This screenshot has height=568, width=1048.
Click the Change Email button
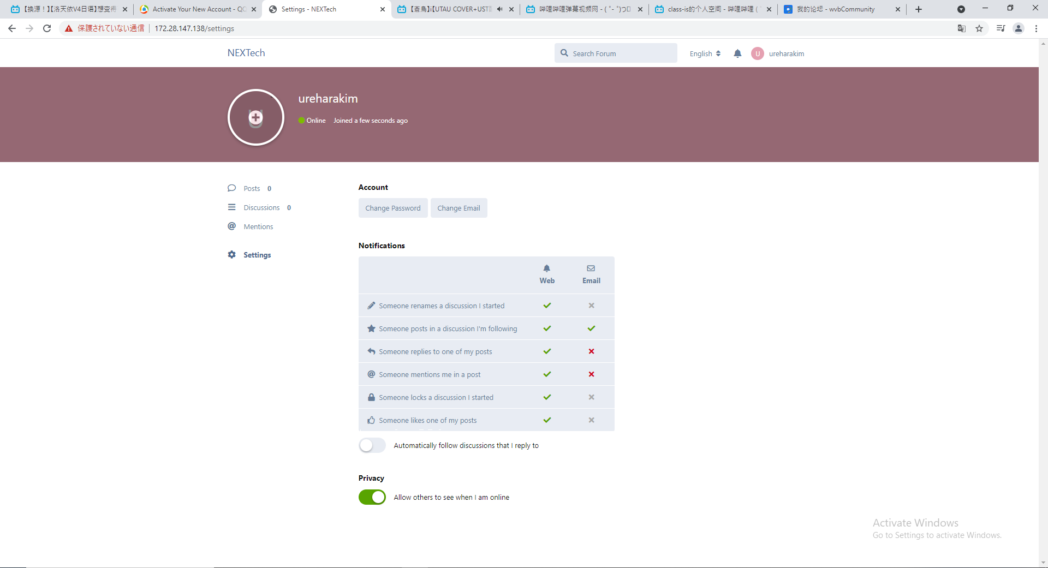(x=458, y=208)
